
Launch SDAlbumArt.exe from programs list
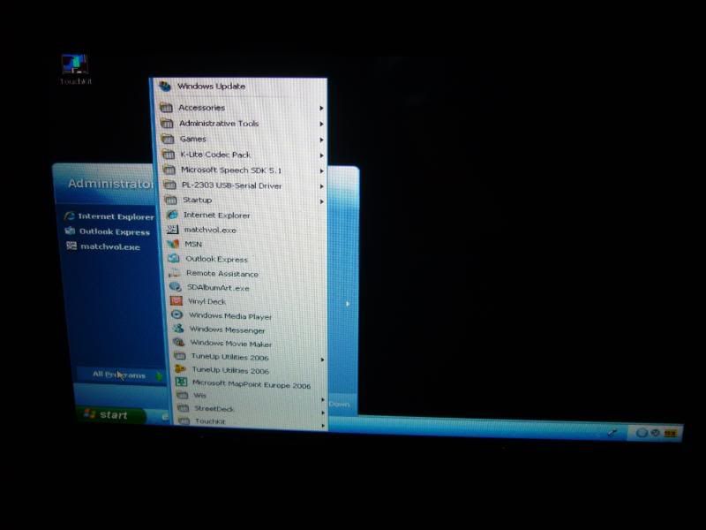(x=217, y=288)
